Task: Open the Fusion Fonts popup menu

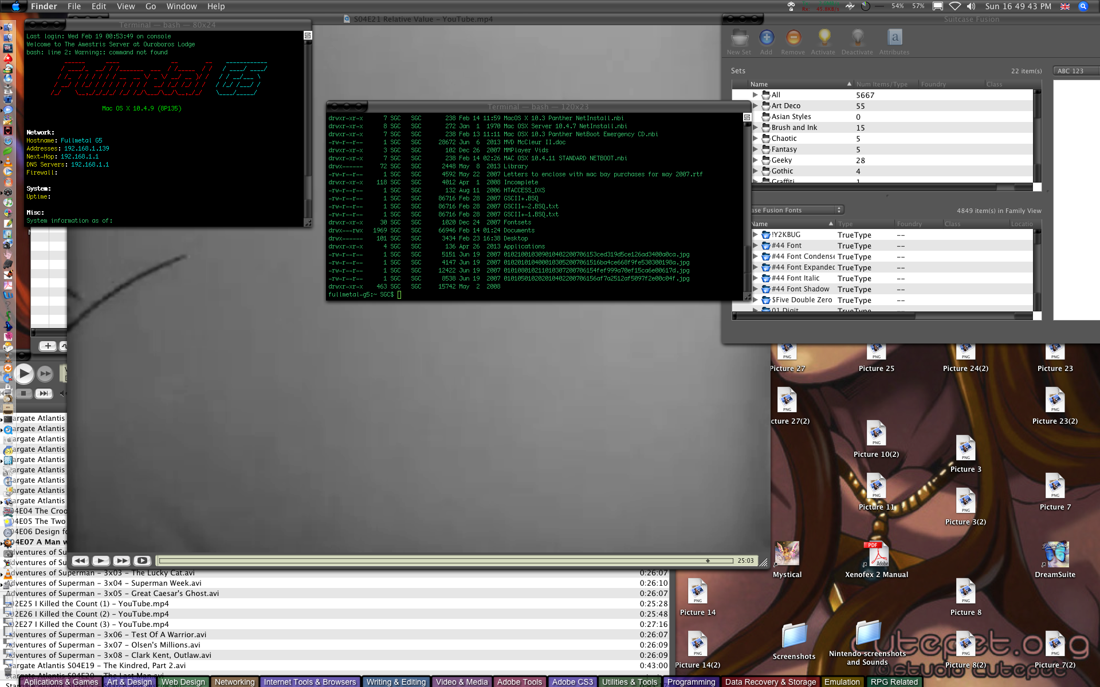Action: pos(797,210)
